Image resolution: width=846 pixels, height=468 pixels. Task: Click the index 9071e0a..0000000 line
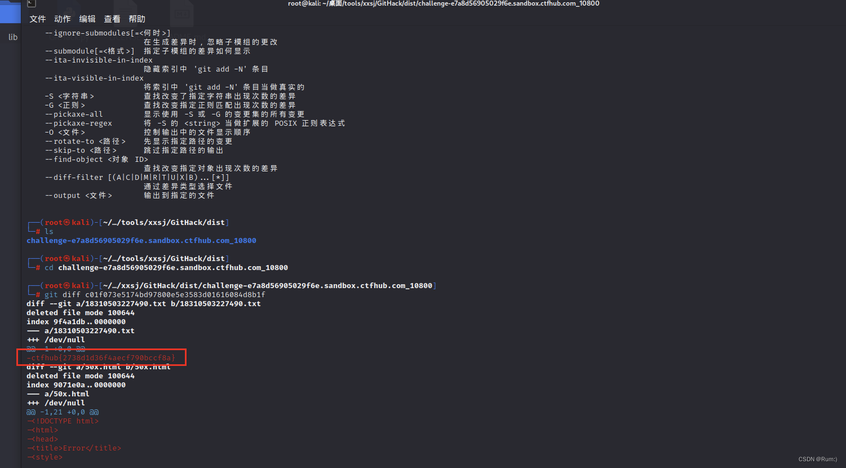(x=76, y=385)
